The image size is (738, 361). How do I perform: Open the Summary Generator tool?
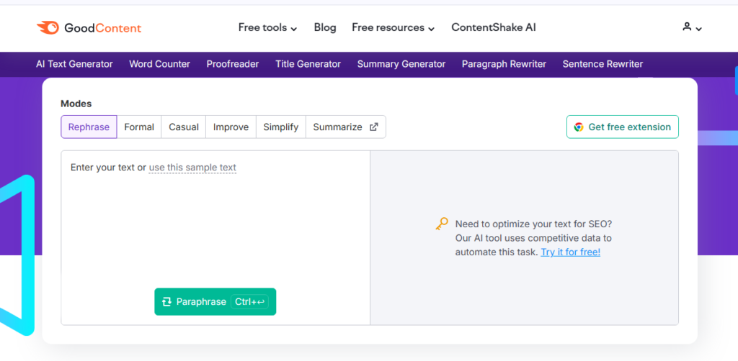click(x=401, y=64)
